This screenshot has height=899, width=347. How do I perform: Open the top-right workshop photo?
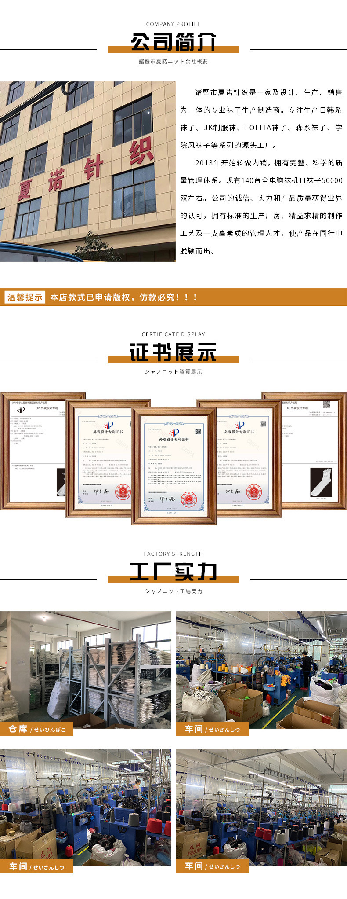click(x=261, y=669)
